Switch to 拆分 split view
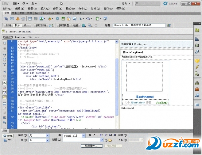The width and height of the screenshot is (202, 155). pos(17,25)
